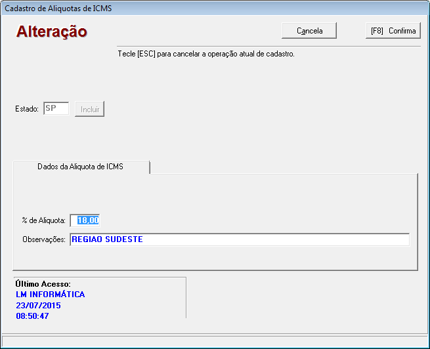This screenshot has height=349, width=430.
Task: Click the % de Aliquota field with 18,00
Action: point(85,220)
